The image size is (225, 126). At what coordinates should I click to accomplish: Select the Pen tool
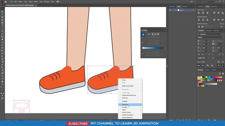coord(2,20)
